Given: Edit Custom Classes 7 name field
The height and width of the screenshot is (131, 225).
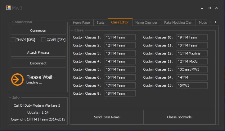Looking at the screenshot, I should (x=120, y=85).
